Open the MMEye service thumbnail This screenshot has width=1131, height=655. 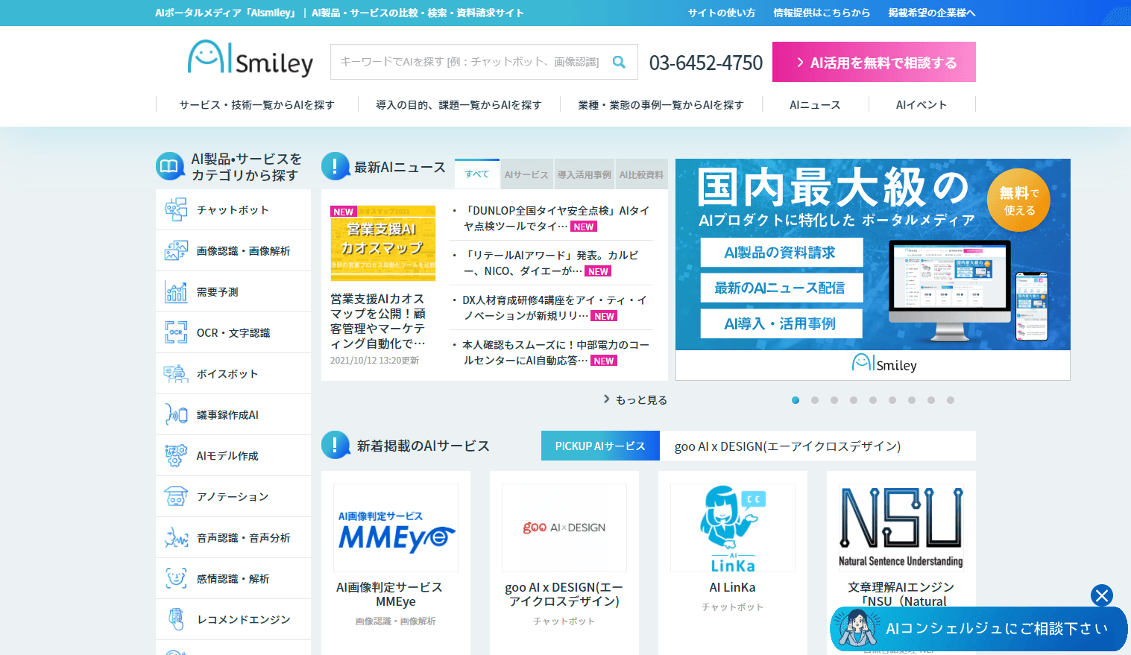point(396,528)
